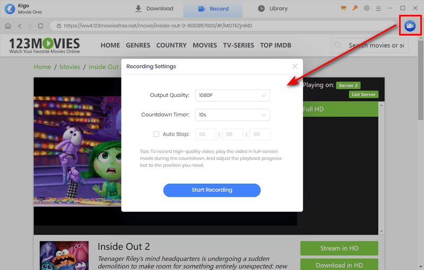Click the Auto Stop seconds field
The image size is (424, 270).
tap(260, 134)
